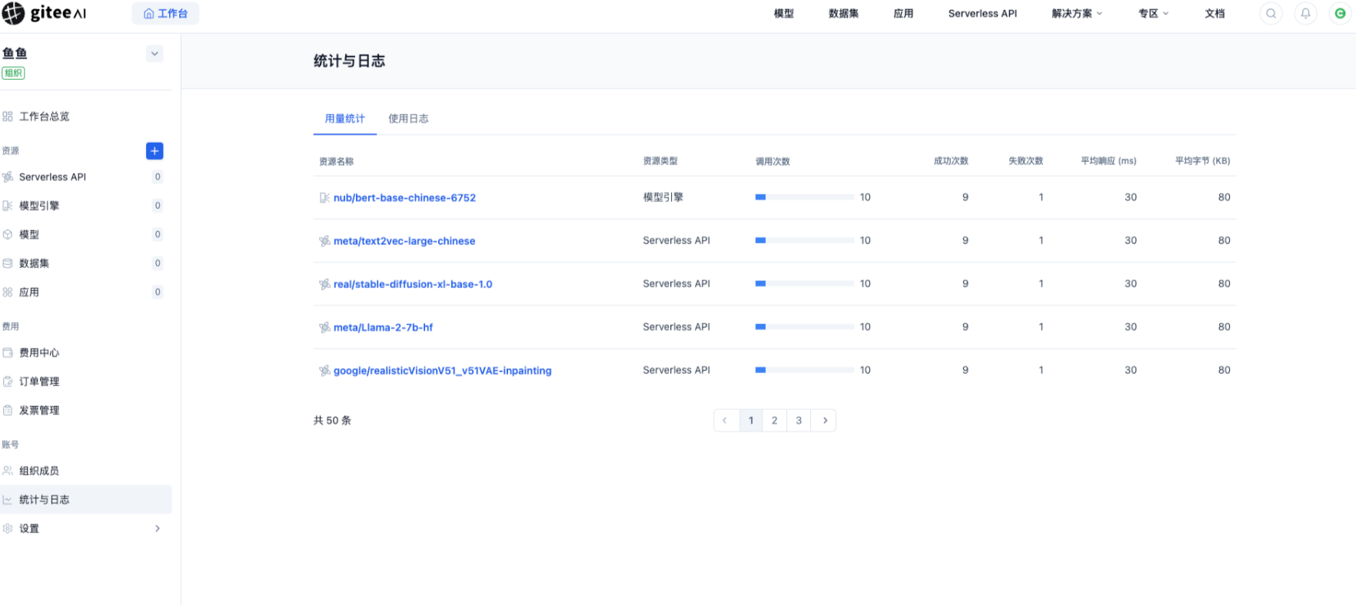Go to page 2

click(774, 420)
